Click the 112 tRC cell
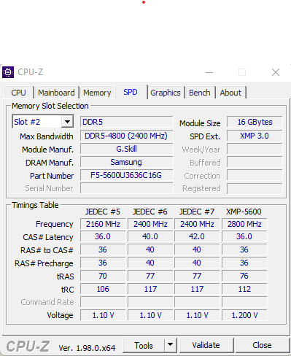This screenshot has width=291, height=356. pyautogui.click(x=244, y=289)
